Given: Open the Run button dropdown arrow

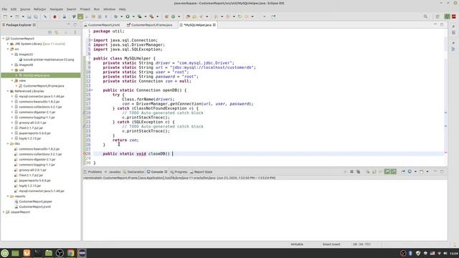Looking at the screenshot, I should (x=133, y=16).
